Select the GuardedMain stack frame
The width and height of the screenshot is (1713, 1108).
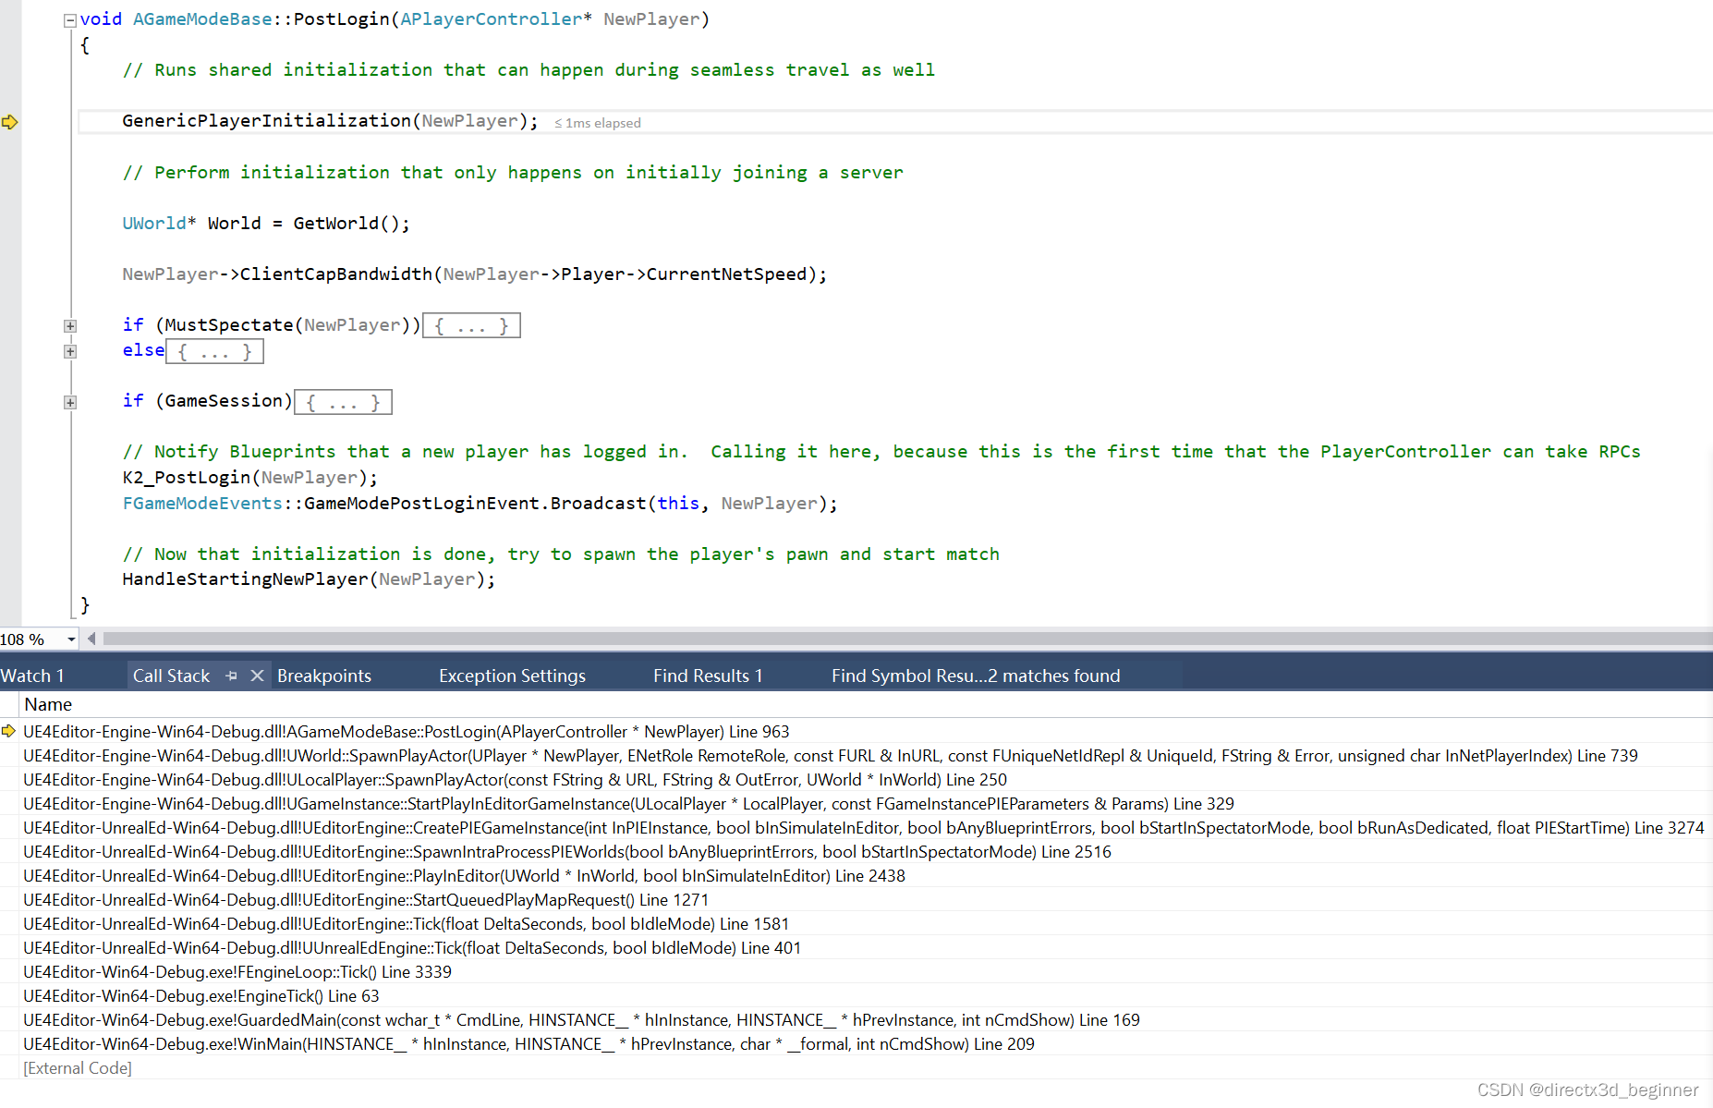coord(581,1019)
